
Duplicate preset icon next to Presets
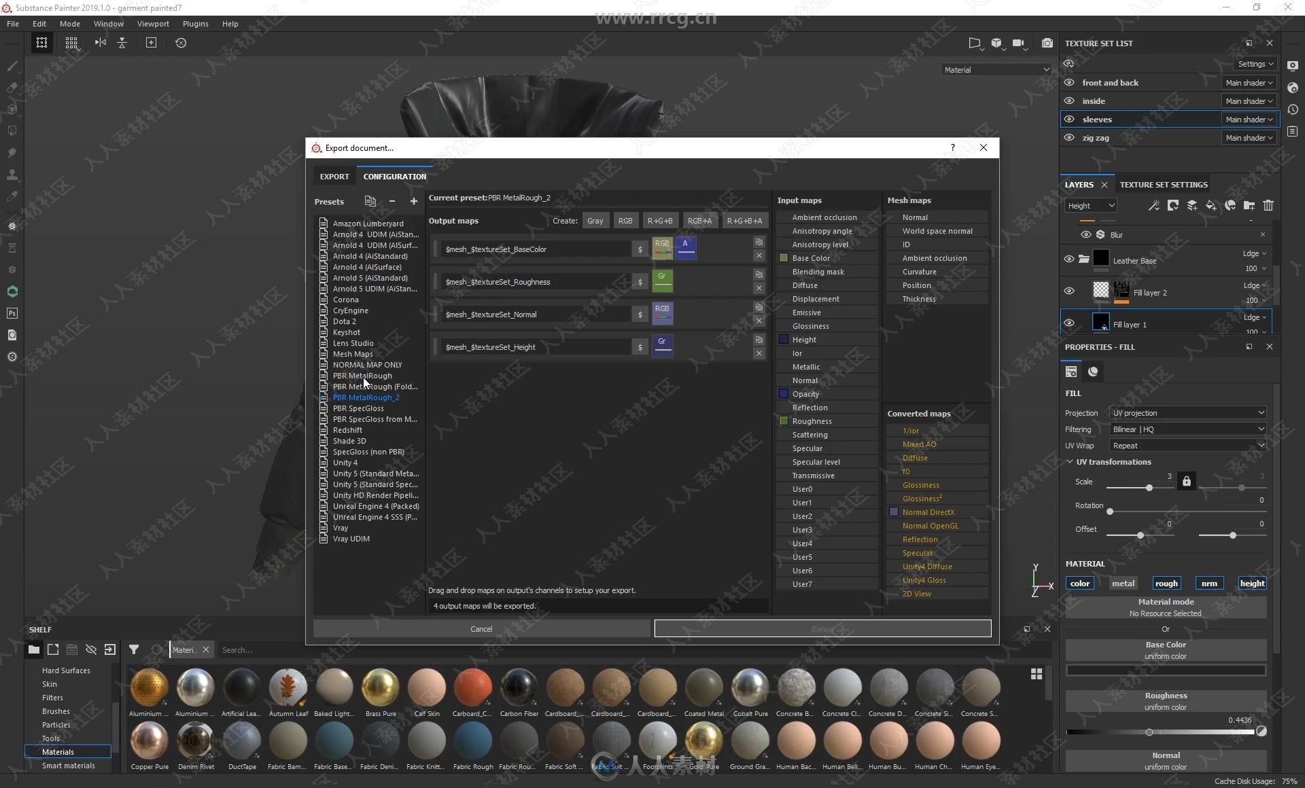(x=370, y=201)
